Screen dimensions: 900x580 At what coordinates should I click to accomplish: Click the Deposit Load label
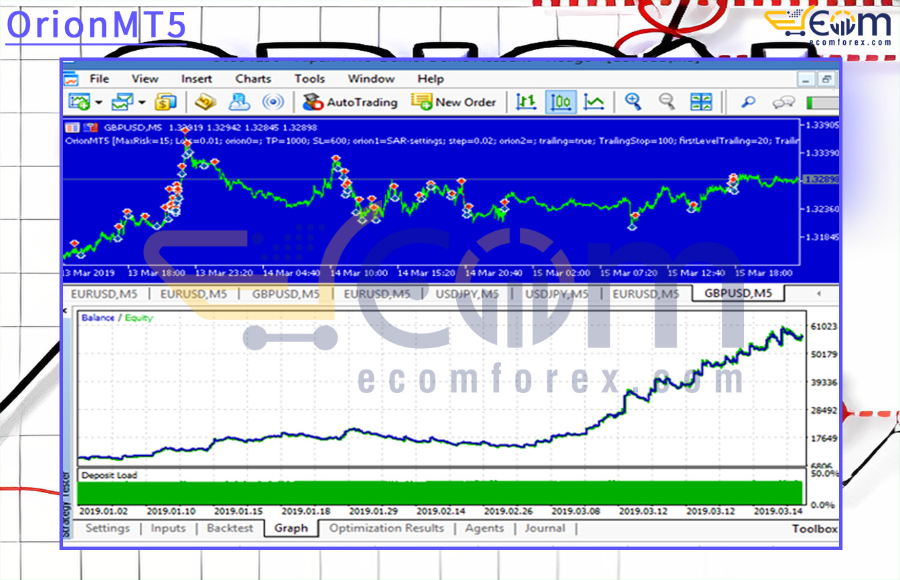click(108, 475)
